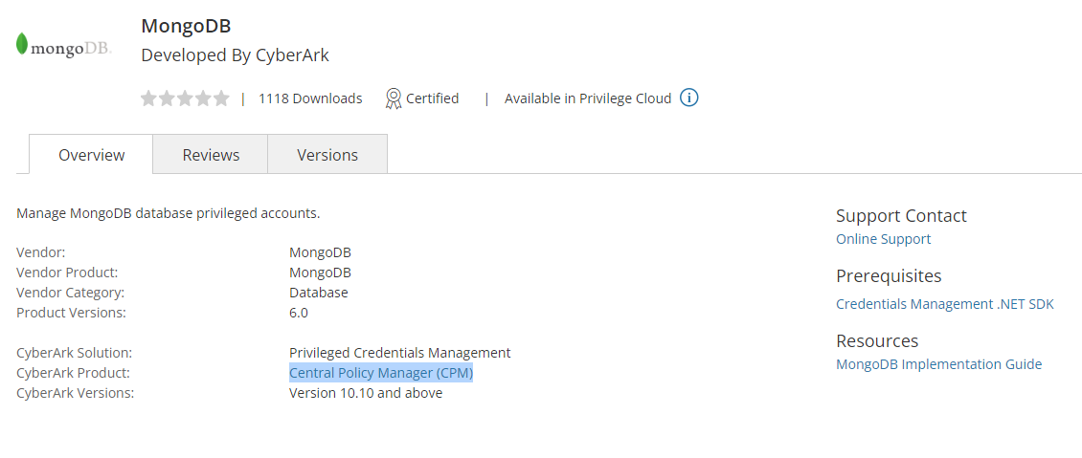Pick the third rating star
This screenshot has width=1082, height=458.
pos(185,98)
